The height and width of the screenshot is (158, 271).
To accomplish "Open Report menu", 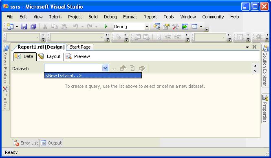I will [150, 17].
